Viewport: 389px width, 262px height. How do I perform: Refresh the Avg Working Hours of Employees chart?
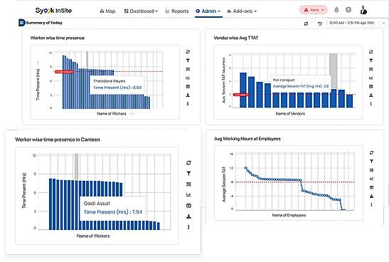click(371, 153)
